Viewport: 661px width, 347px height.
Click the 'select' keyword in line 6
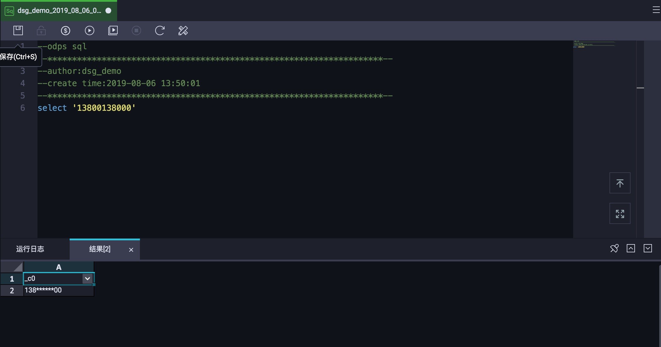tap(52, 108)
